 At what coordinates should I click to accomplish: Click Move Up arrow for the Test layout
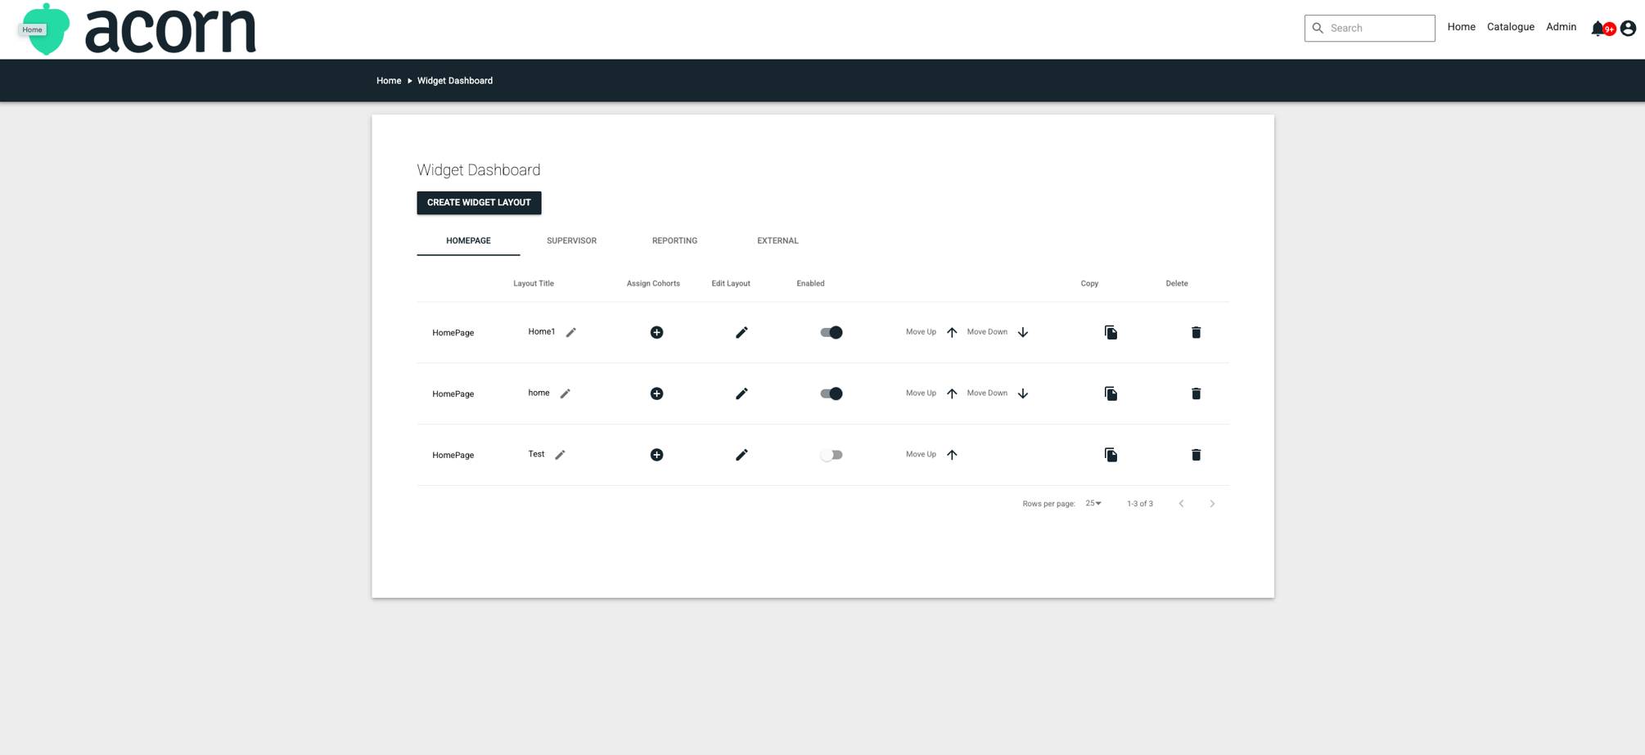tap(952, 454)
